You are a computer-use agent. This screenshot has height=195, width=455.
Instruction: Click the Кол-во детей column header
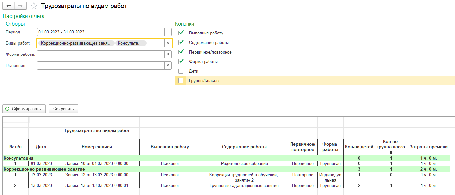[359, 147]
